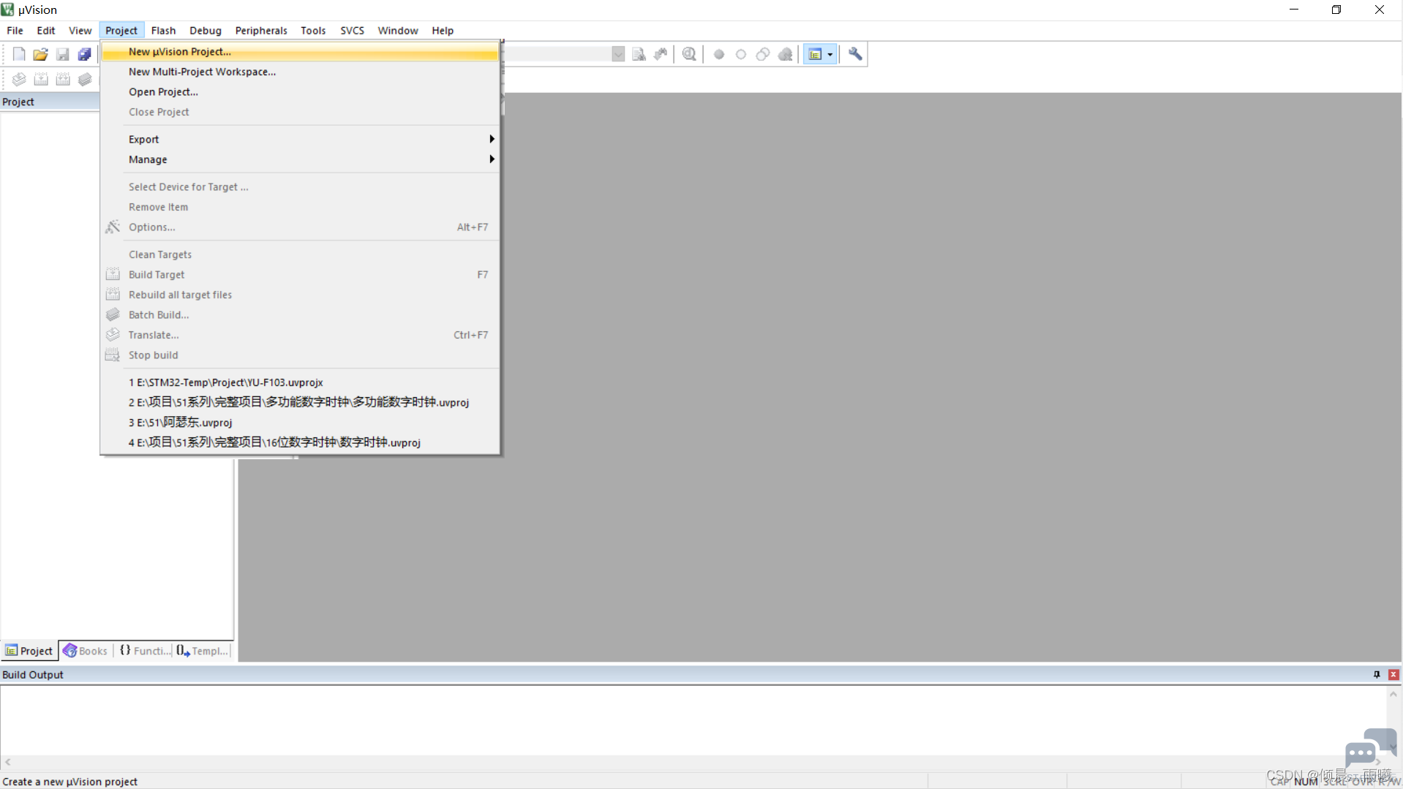This screenshot has width=1403, height=789.
Task: Open the File menu
Action: 15,31
